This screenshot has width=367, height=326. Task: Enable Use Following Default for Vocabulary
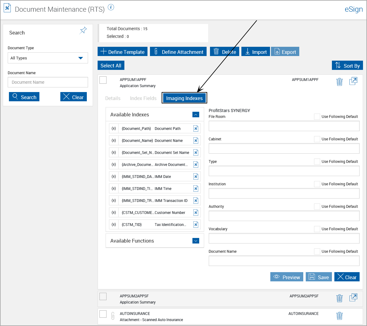[317, 229]
